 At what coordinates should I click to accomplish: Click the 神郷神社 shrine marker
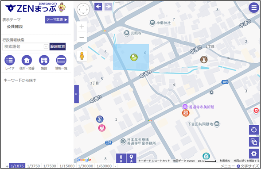pyautogui.click(x=152, y=23)
